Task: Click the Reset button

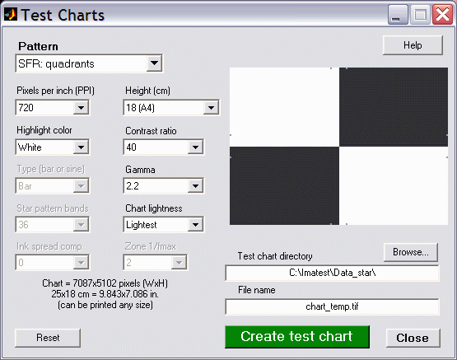Action: click(48, 338)
